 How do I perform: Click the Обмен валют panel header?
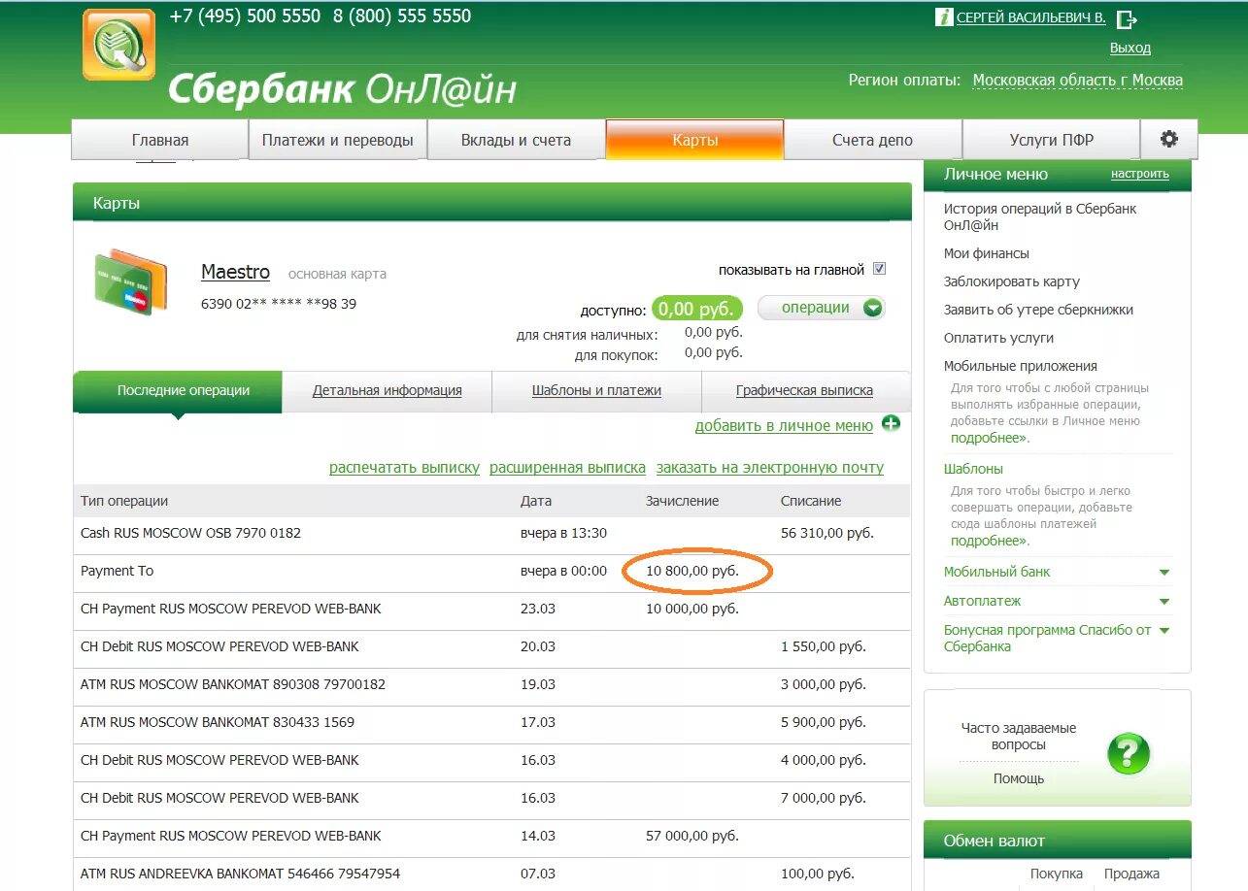[1057, 841]
